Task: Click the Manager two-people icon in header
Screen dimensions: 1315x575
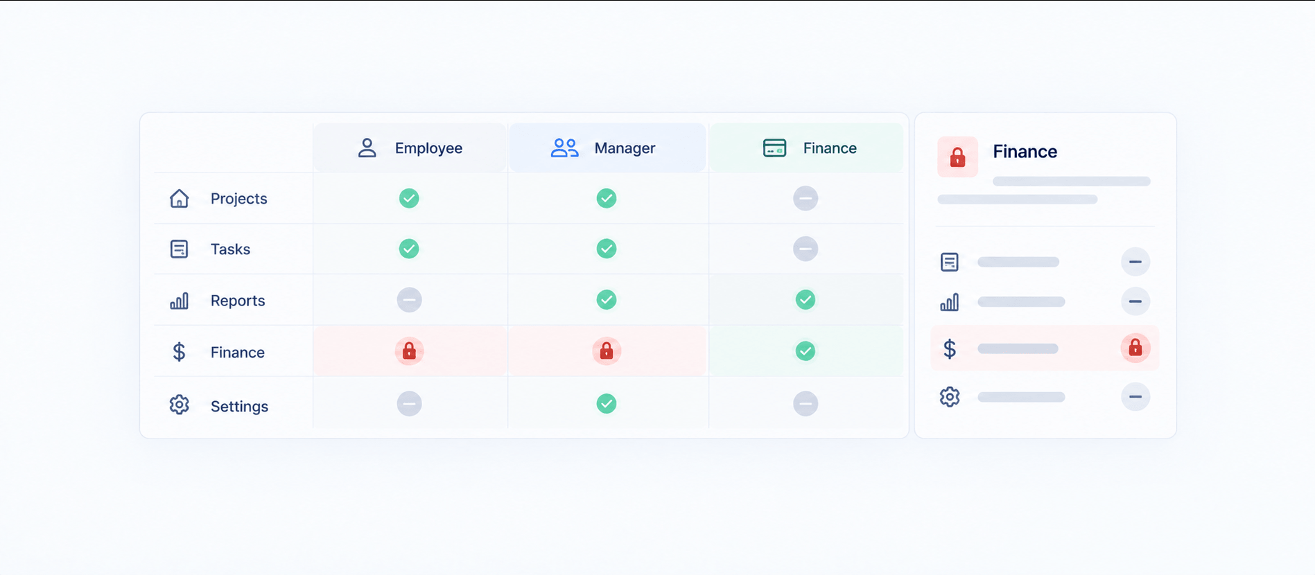Action: (x=564, y=148)
